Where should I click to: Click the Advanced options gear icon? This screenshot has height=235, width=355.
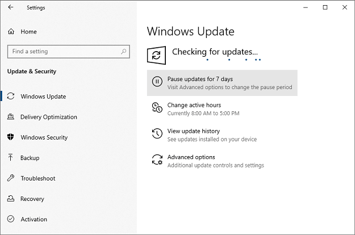[156, 161]
